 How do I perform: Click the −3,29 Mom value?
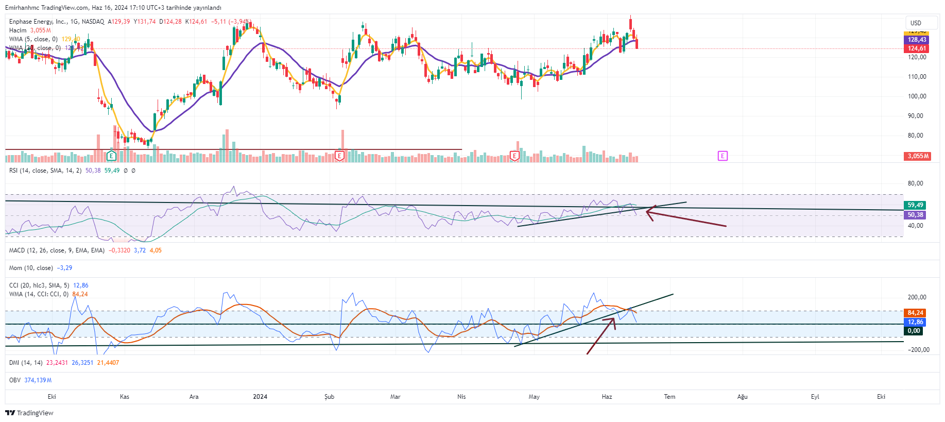click(64, 268)
